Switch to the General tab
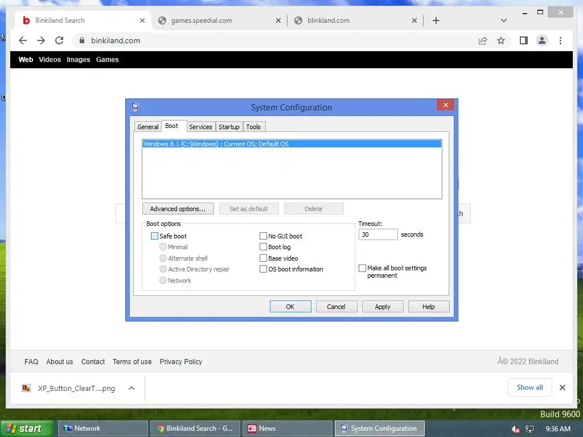Image resolution: width=583 pixels, height=437 pixels. (x=147, y=127)
